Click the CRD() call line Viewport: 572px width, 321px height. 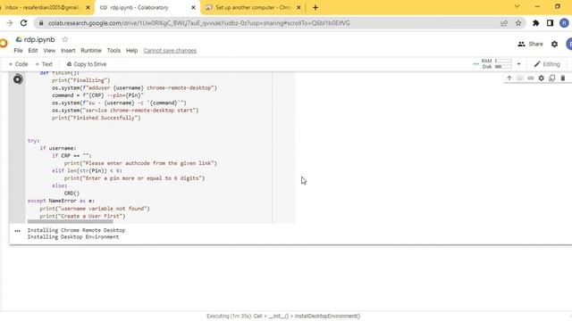[x=71, y=193]
